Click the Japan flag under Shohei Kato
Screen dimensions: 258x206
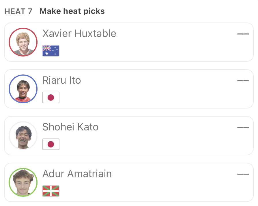51,144
